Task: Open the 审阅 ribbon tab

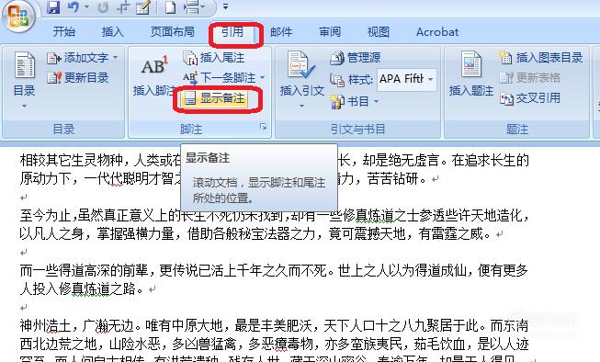Action: pos(330,32)
